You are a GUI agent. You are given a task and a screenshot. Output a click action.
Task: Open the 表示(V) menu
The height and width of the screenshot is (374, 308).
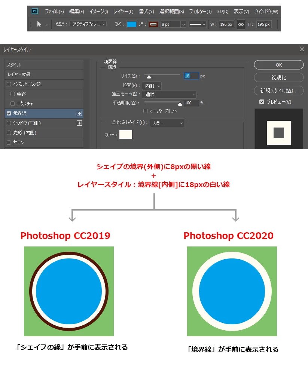click(241, 11)
